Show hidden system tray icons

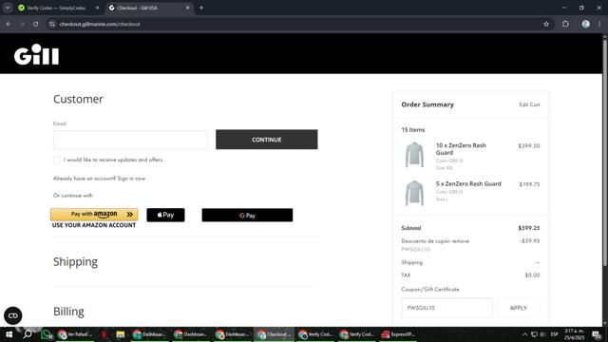click(524, 334)
